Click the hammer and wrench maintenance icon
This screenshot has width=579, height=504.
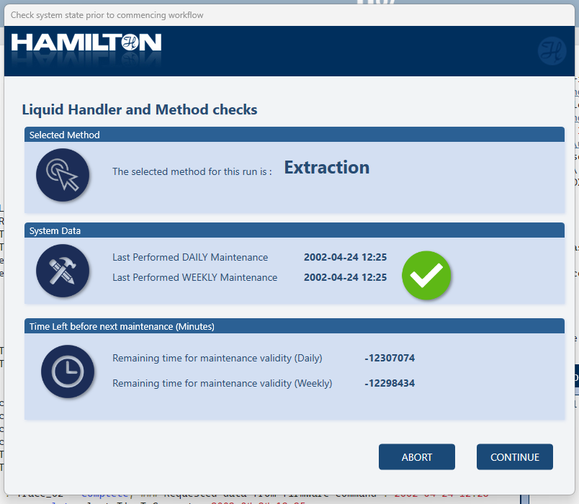(63, 271)
